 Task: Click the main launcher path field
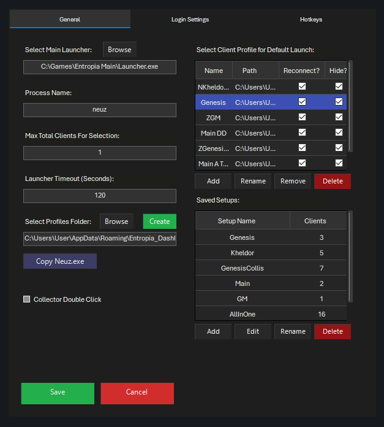(x=100, y=67)
